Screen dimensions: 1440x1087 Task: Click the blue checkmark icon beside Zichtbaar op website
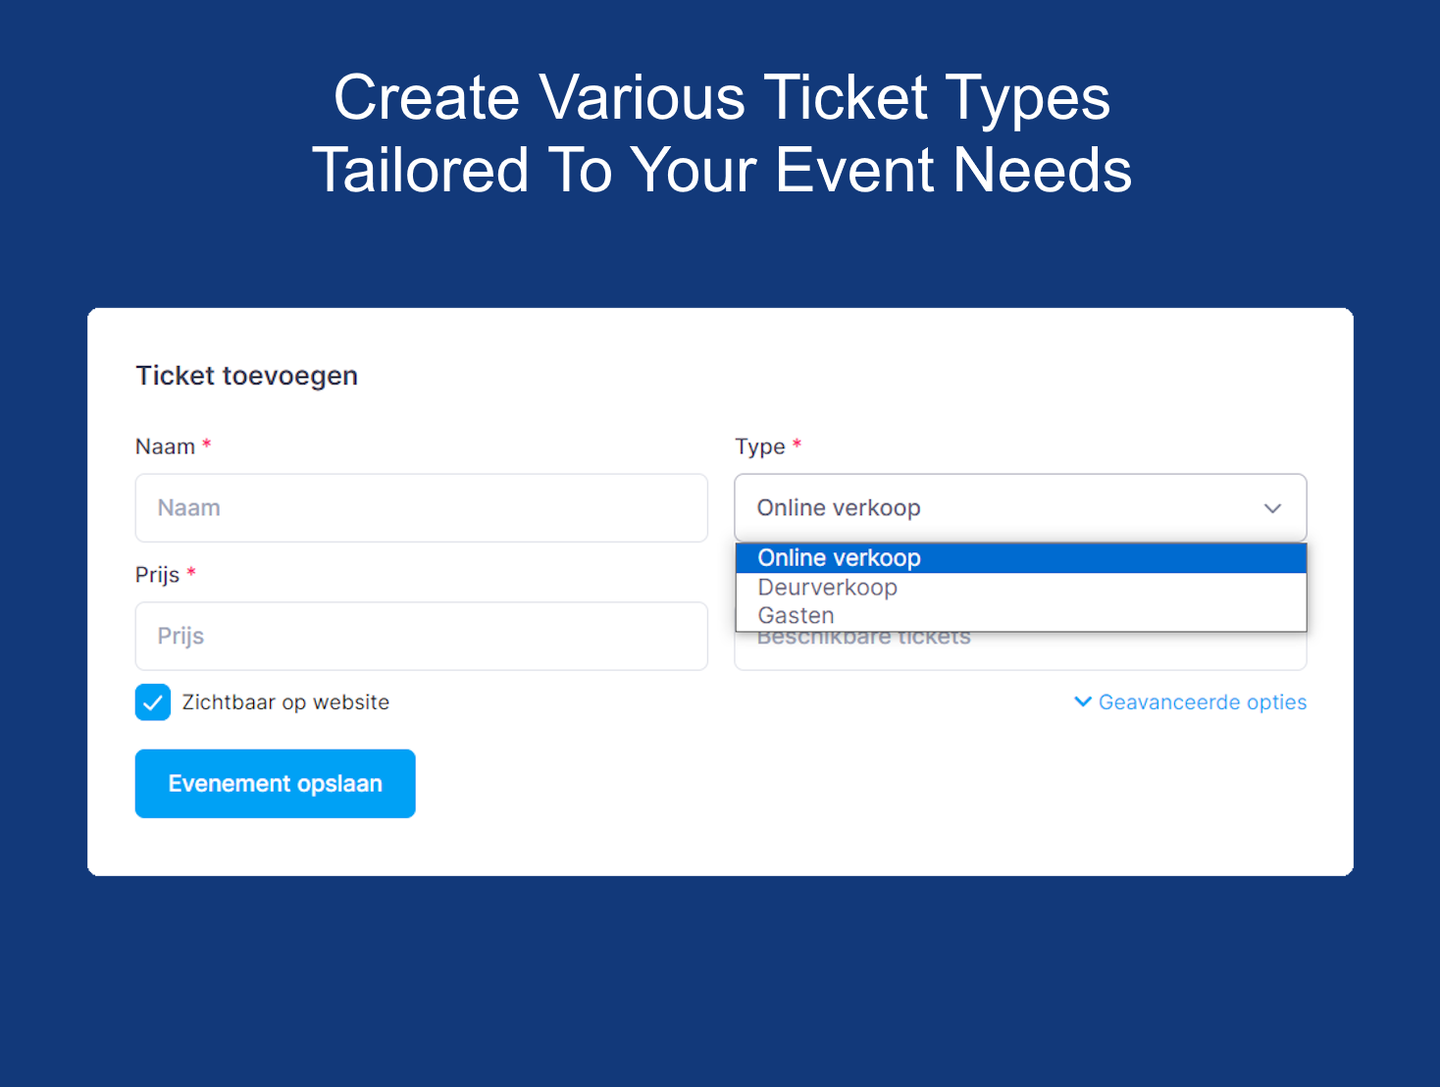tap(153, 701)
